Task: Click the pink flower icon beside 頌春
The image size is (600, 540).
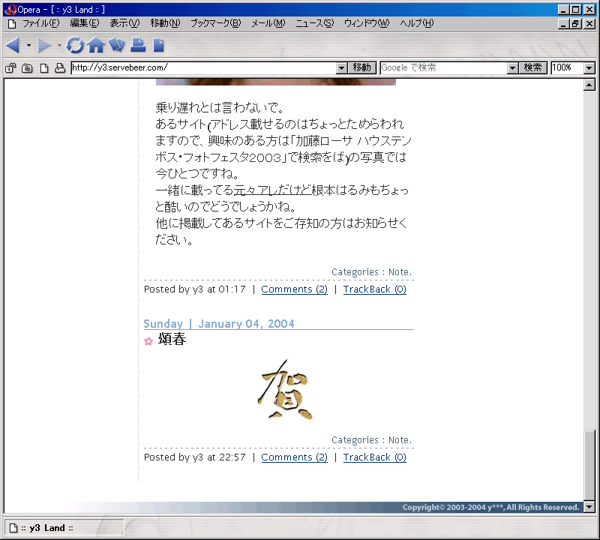Action: [148, 341]
